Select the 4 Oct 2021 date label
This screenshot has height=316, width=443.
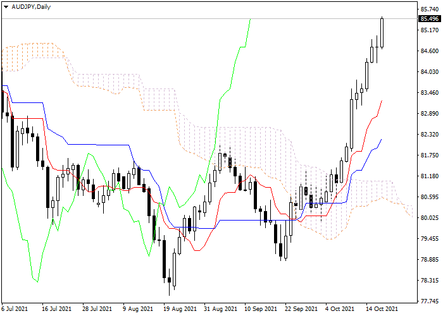point(340,309)
